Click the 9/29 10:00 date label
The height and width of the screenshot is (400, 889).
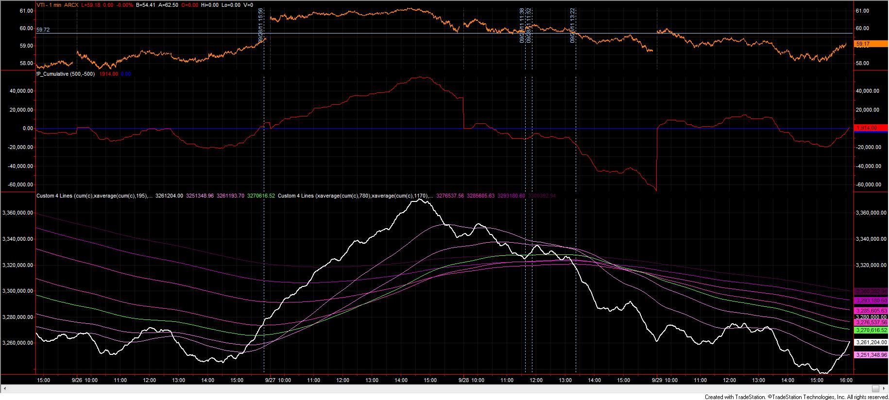click(664, 381)
